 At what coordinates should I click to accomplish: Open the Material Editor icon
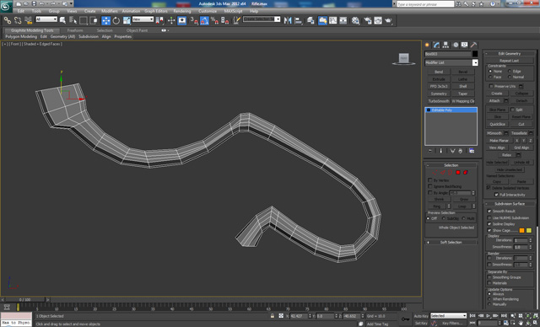click(355, 20)
